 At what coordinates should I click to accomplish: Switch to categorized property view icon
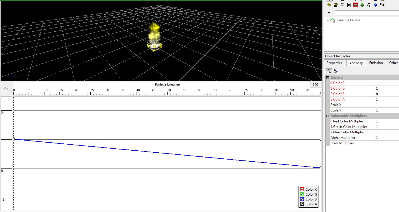coord(329,71)
